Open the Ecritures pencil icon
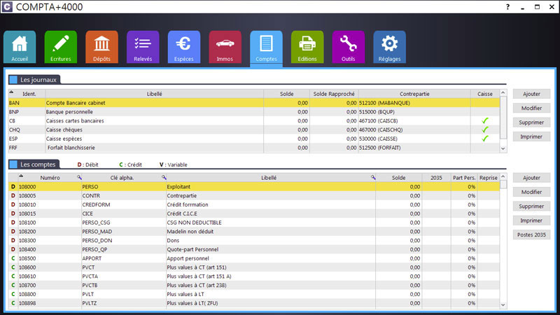Screen dimensions: 560x315 [x=61, y=47]
